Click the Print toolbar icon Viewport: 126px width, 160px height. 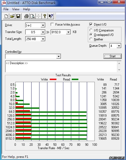pyautogui.click(x=26, y=16)
